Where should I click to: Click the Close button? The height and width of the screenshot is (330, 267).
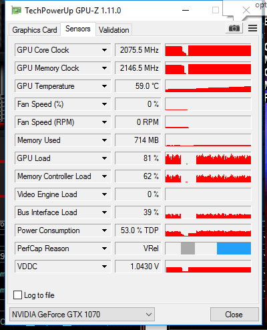(234, 315)
